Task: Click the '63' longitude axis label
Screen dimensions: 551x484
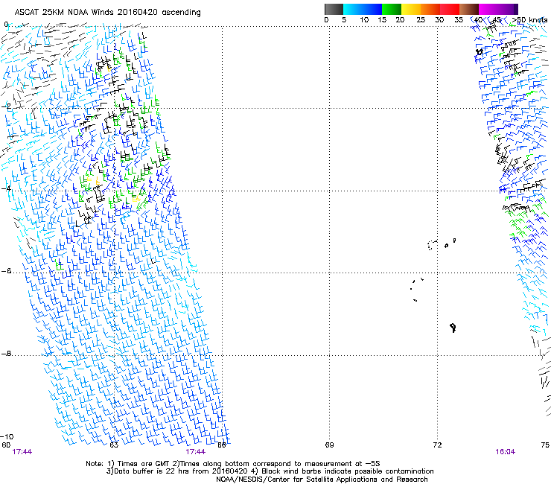Action: (114, 445)
